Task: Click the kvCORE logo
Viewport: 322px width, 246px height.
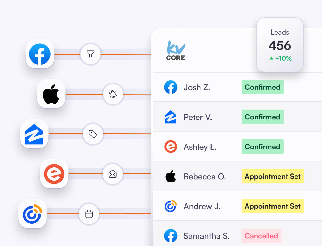Action: click(176, 51)
